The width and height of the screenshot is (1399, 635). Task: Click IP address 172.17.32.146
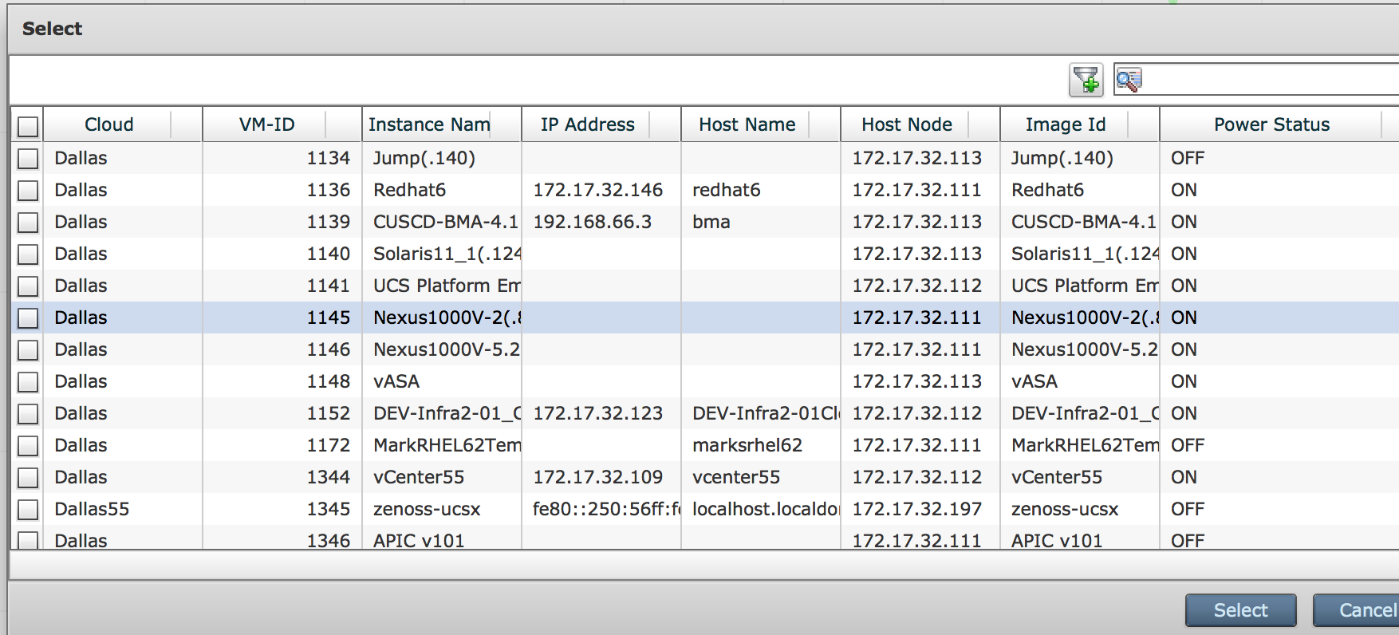click(597, 190)
